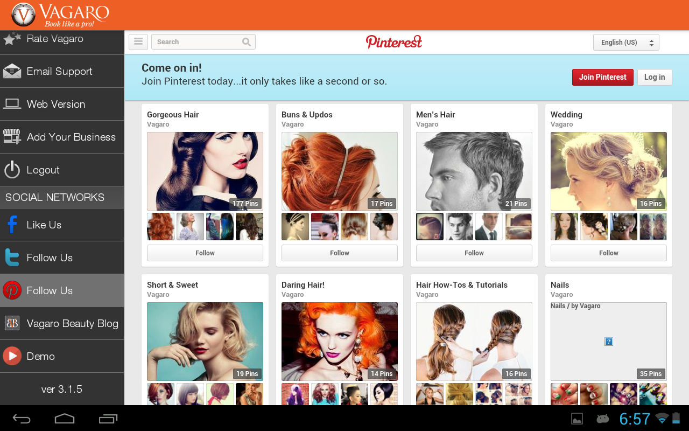Viewport: 689px width, 431px height.
Task: Tap the Android back button
Action: pyautogui.click(x=22, y=419)
